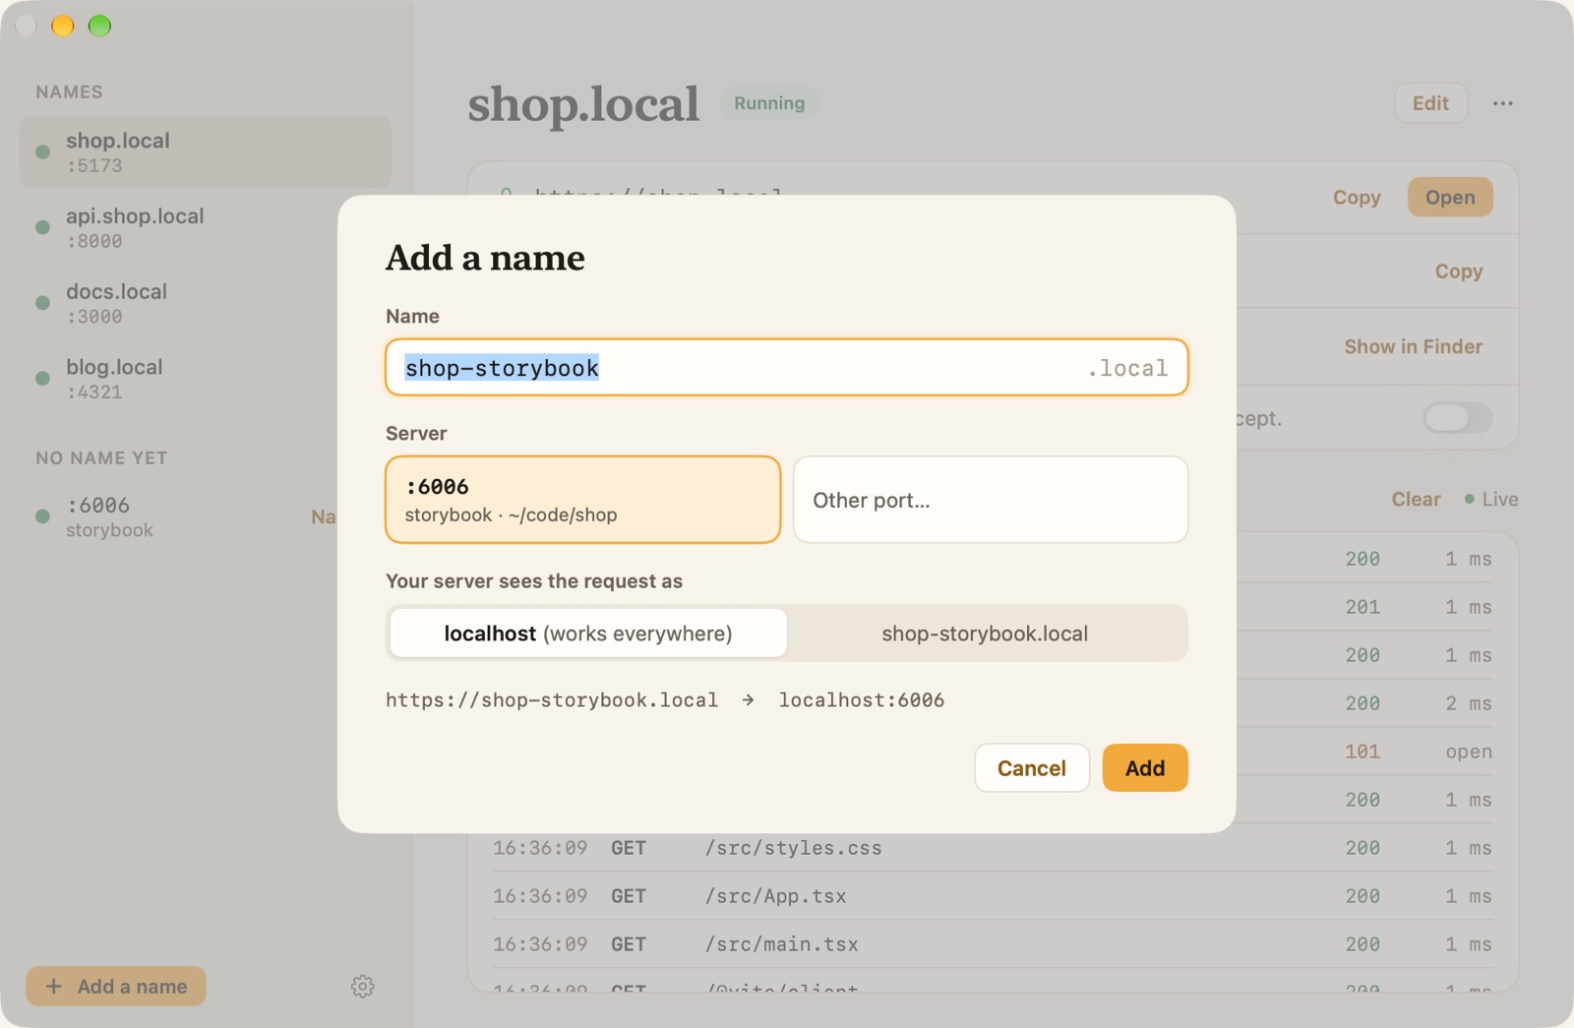Image resolution: width=1574 pixels, height=1028 pixels.
Task: Click the Live indicator
Action: pos(1491,499)
